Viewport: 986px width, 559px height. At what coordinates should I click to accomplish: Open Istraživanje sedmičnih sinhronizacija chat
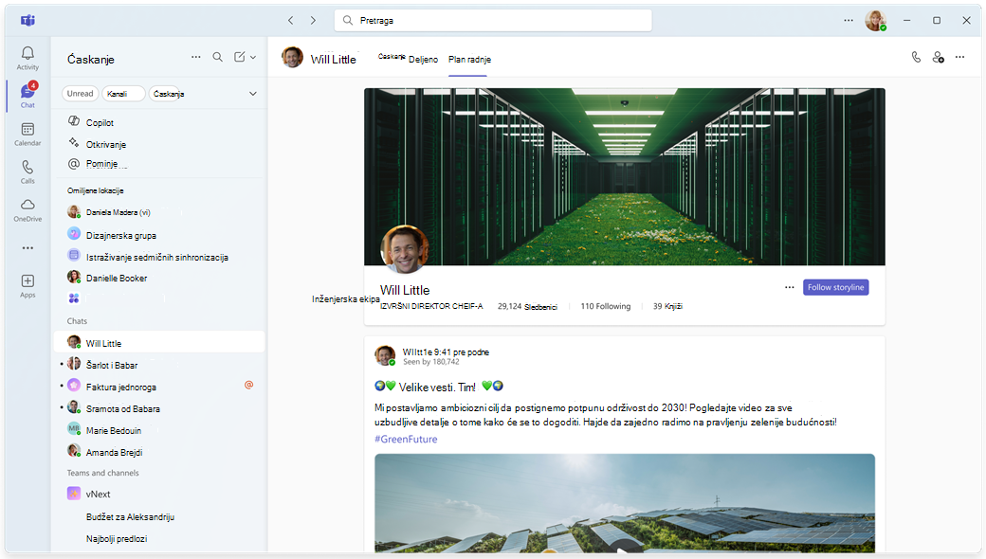pos(159,256)
